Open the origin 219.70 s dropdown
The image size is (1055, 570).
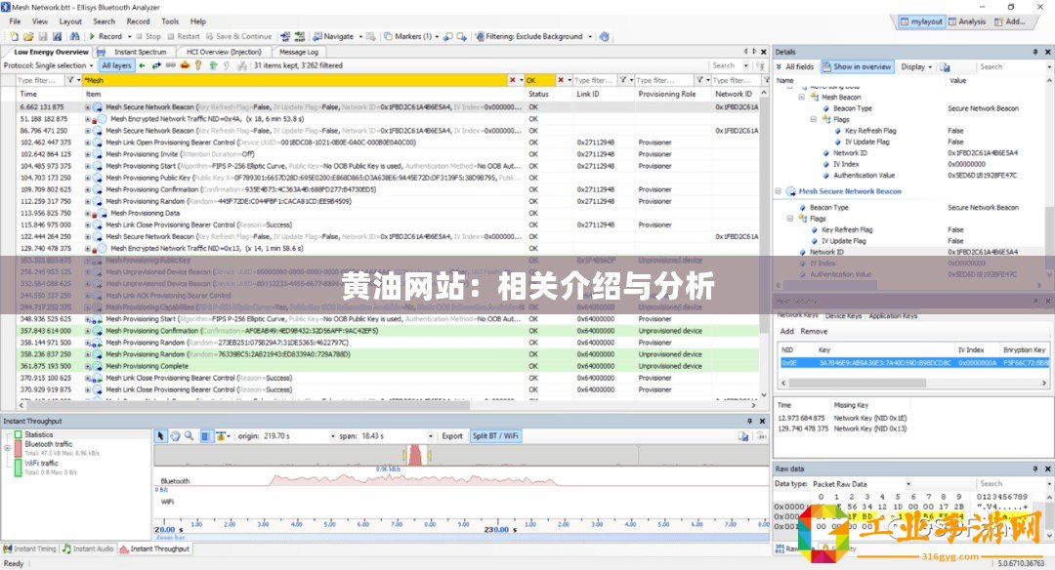332,436
